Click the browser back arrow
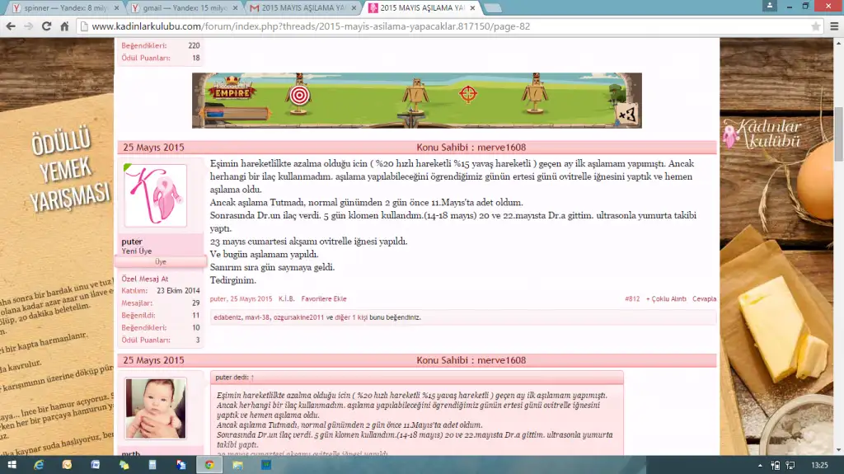844x474 pixels. pos(10,26)
